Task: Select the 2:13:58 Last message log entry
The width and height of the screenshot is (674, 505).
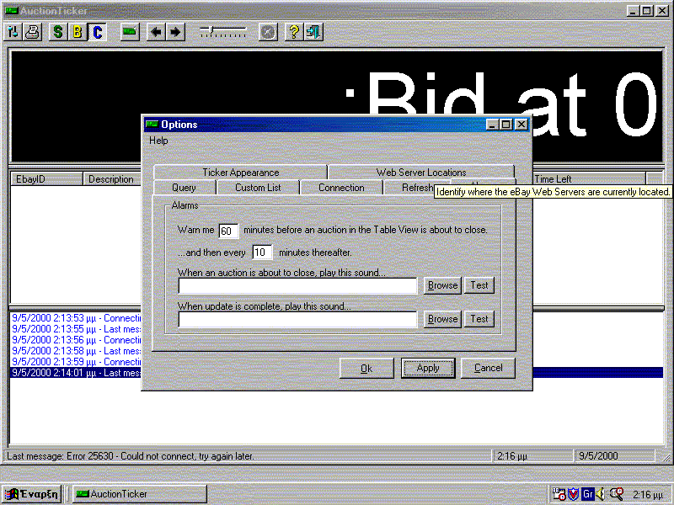Action: (x=76, y=351)
